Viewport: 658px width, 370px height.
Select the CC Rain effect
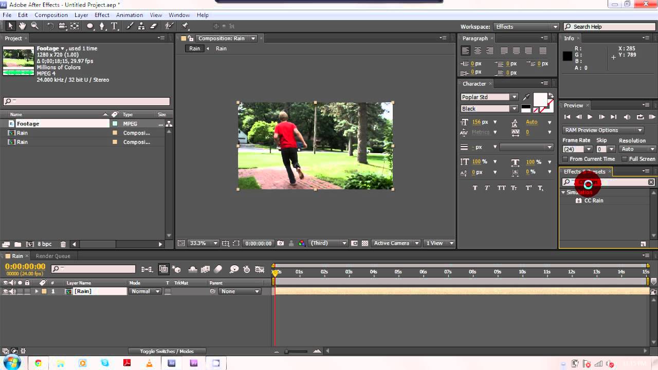tap(593, 200)
